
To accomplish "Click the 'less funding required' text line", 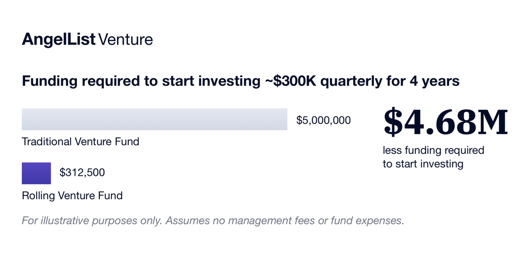I will 434,150.
